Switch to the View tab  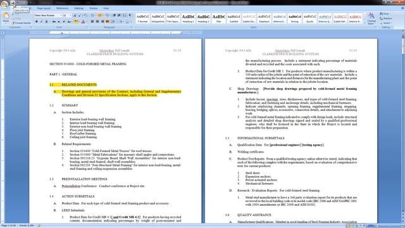tap(106, 8)
